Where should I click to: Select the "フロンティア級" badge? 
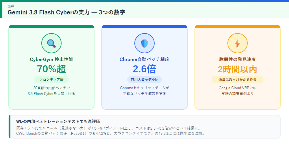[x=51, y=80]
